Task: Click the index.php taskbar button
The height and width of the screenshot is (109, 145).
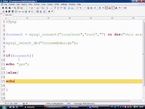Action: point(33,107)
